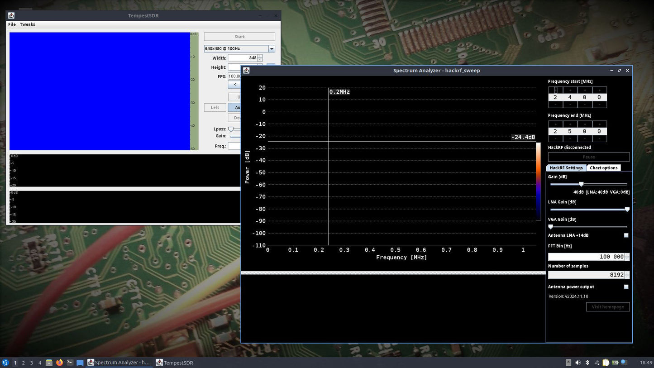Open the 18:49 clock in tray
This screenshot has height=368, width=654.
coord(646,363)
